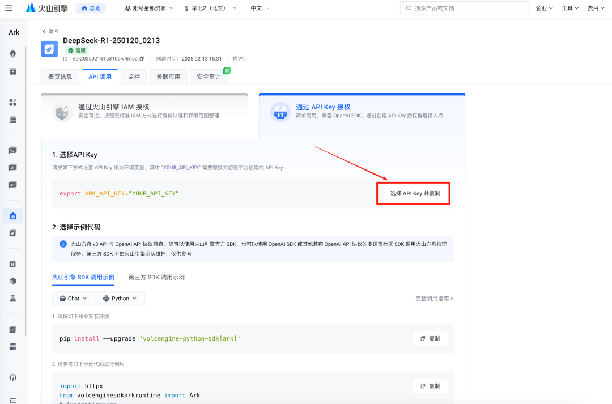Open the lightbulb icon in the Ark sidebar
The height and width of the screenshot is (404, 612).
click(x=13, y=54)
